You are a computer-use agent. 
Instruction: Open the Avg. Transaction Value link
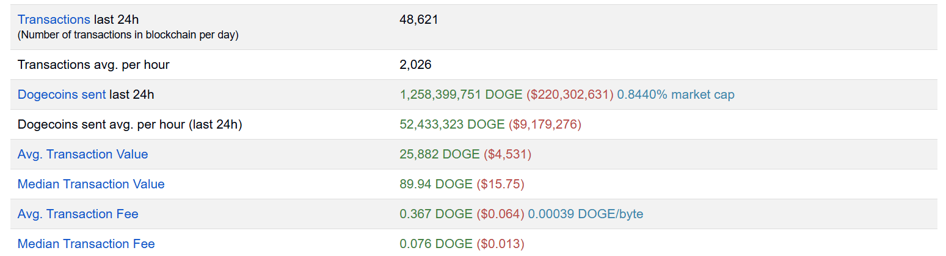[83, 154]
